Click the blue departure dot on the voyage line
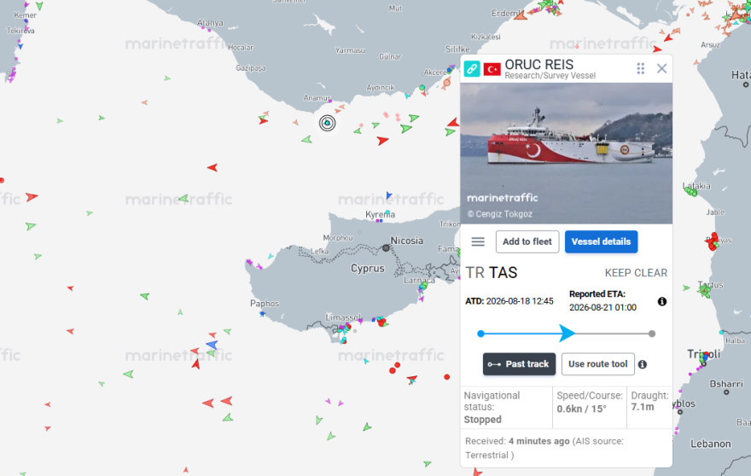The width and height of the screenshot is (751, 476). coord(480,334)
